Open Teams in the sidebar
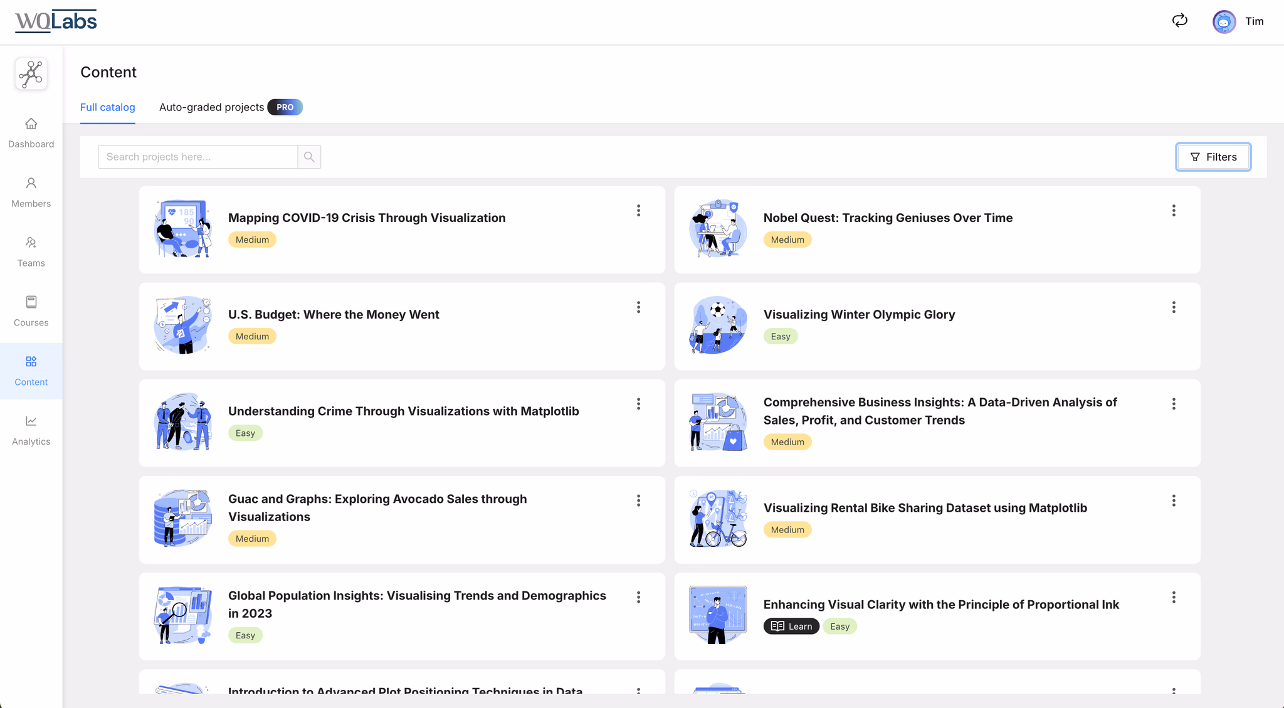This screenshot has width=1284, height=708. 31,252
